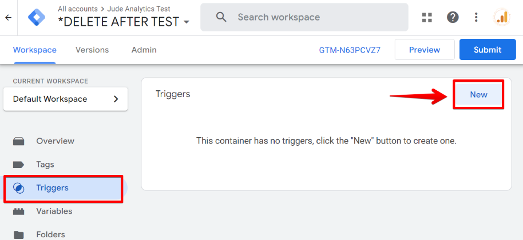Open the three-dot more options menu
Image resolution: width=523 pixels, height=240 pixels.
click(476, 17)
